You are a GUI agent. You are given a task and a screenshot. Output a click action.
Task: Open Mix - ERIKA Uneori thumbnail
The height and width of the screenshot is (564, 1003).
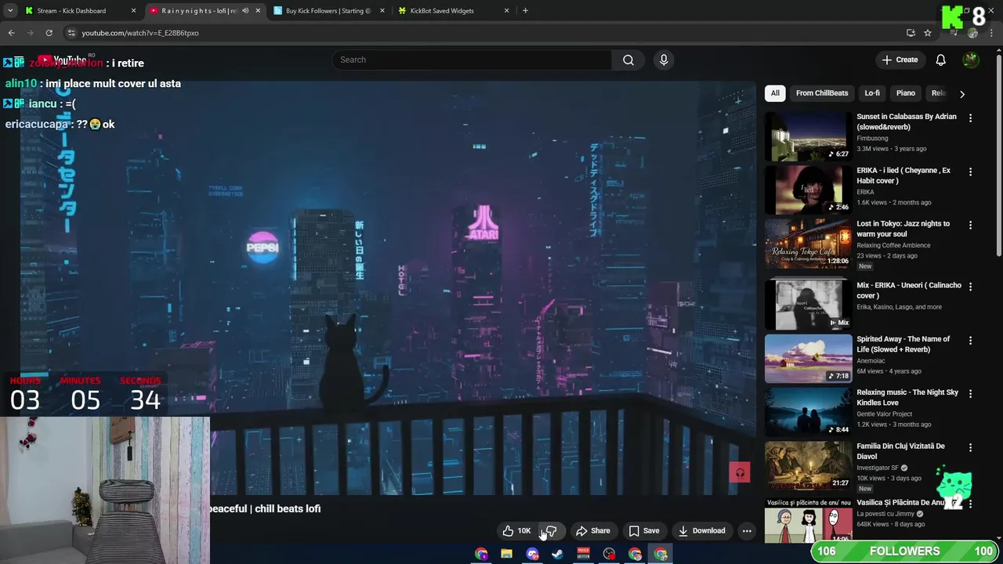808,304
